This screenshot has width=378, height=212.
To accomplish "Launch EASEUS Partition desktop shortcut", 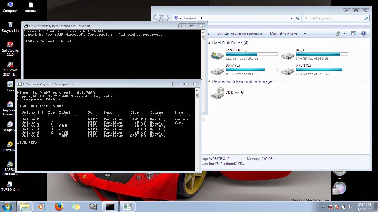I will [10, 168].
